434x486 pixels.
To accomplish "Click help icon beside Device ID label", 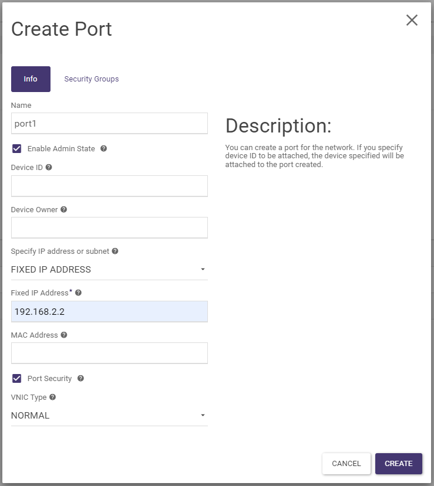I will 49,167.
